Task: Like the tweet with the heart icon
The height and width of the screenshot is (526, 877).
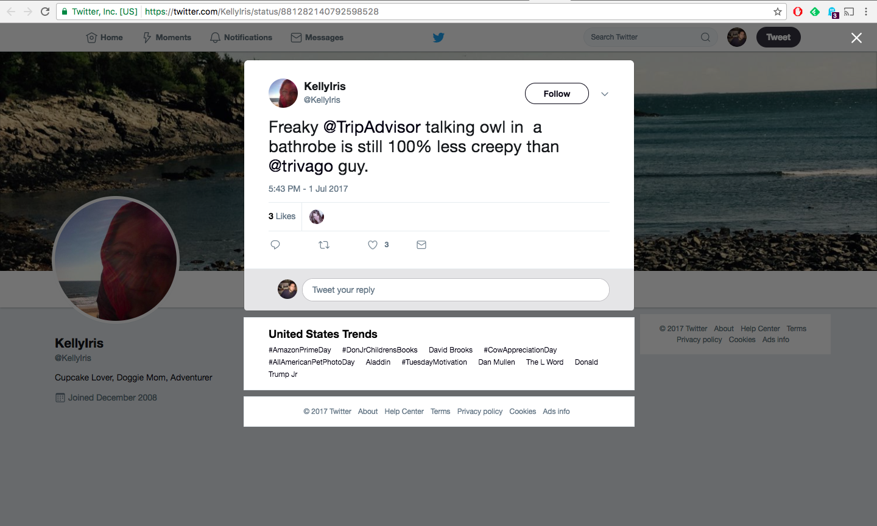Action: (x=373, y=245)
